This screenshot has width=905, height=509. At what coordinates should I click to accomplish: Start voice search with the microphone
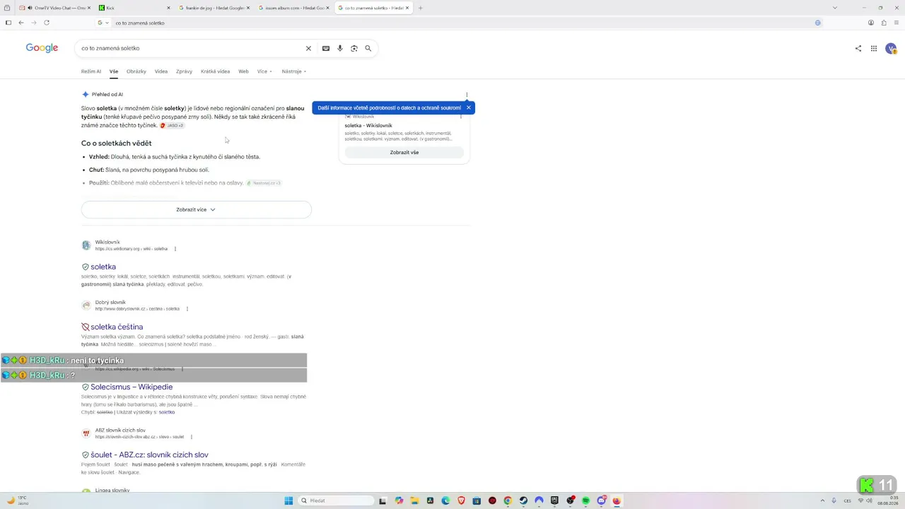coord(340,48)
